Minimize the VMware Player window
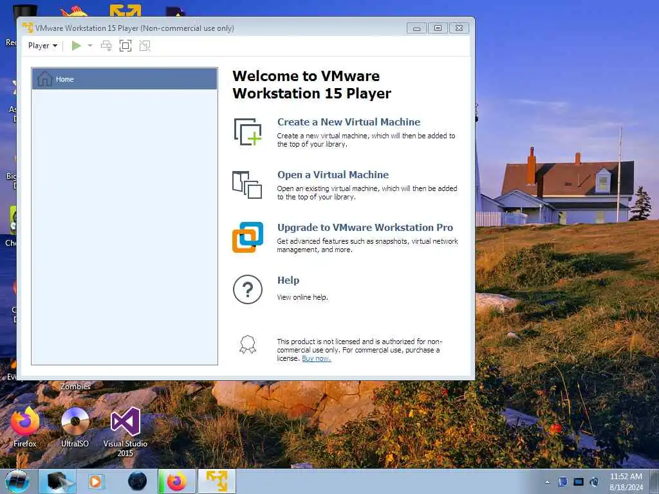659x494 pixels. coord(416,28)
